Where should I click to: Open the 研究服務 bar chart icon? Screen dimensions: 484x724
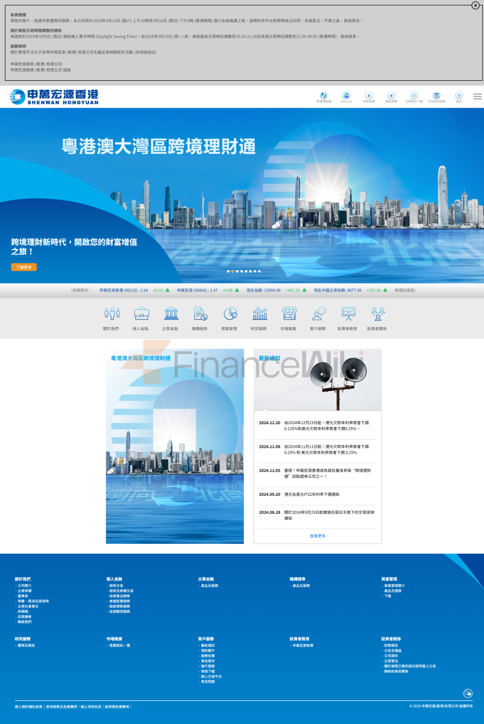259,314
